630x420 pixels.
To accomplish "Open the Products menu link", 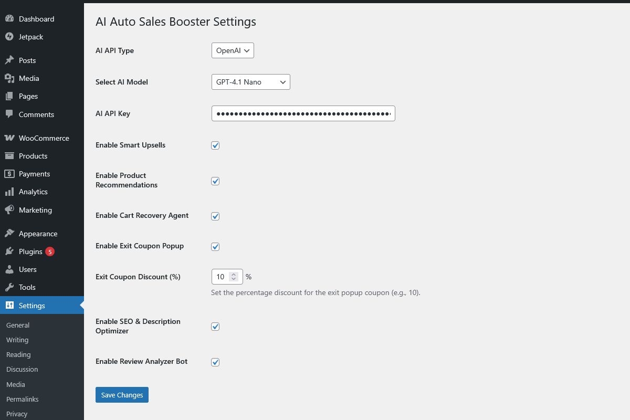I will [x=33, y=156].
